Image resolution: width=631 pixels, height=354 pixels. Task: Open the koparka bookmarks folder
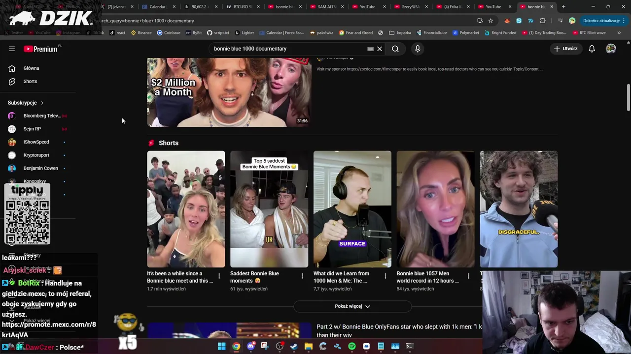coord(400,33)
